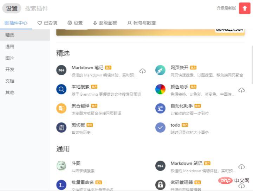The width and height of the screenshot is (253, 192).
Task: Open the 颜色助手 color wheel icon
Action: pyautogui.click(x=160, y=89)
